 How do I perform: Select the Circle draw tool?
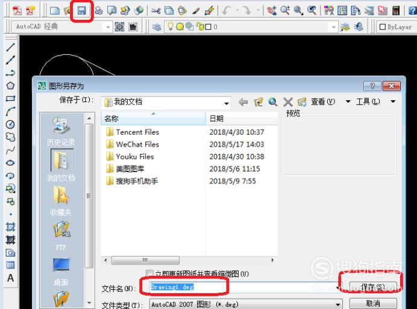[10, 124]
